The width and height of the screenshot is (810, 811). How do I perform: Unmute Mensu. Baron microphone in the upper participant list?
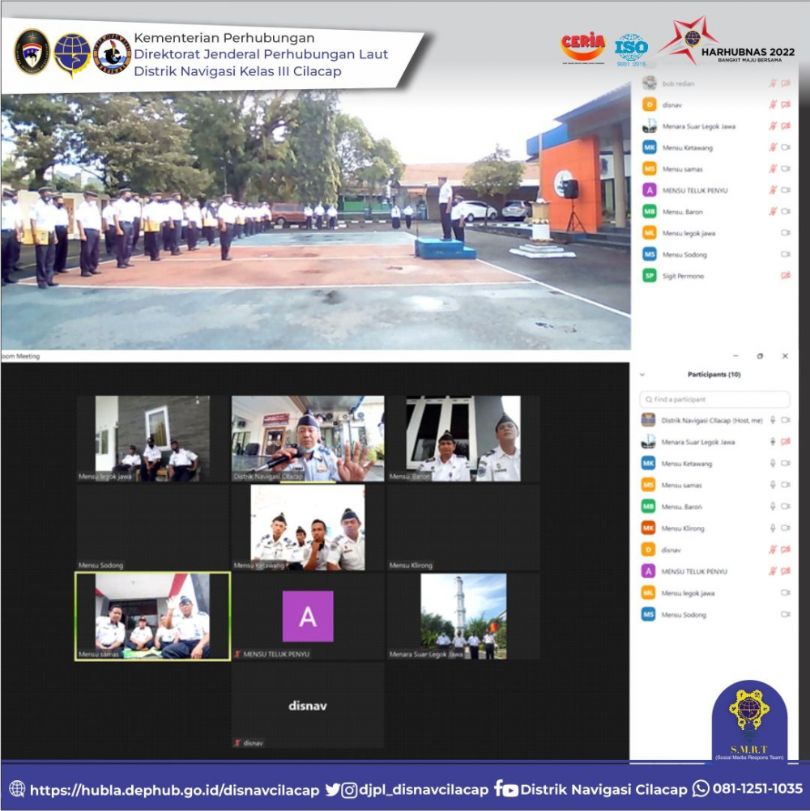(773, 211)
